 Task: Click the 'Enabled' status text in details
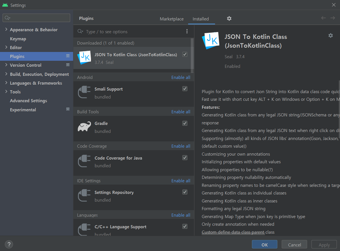[x=232, y=66]
